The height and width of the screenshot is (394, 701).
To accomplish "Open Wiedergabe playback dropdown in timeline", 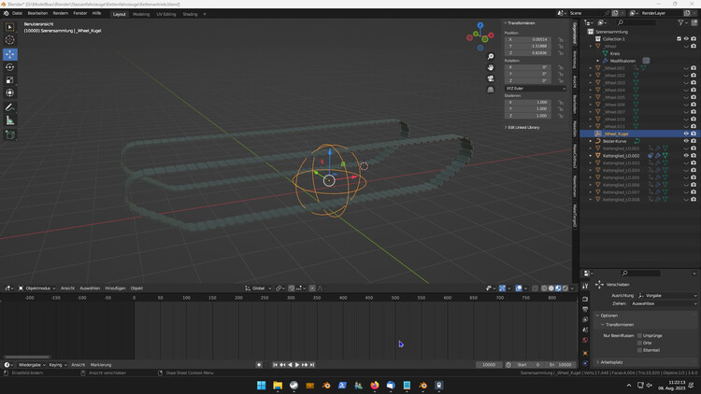I will [x=30, y=365].
